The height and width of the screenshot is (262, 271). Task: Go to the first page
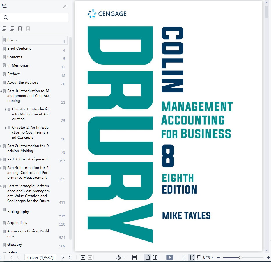pos(11,258)
